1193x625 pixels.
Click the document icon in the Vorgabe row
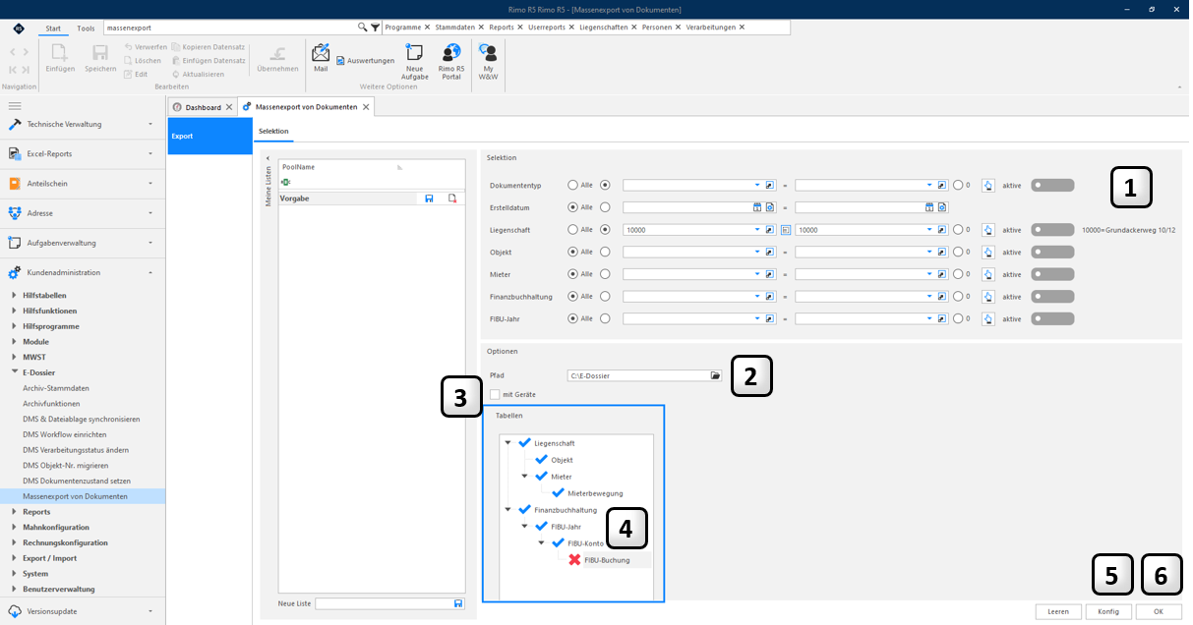click(x=452, y=198)
